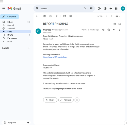Open the Purchases folder
The width and height of the screenshot is (127, 125).
[16, 38]
